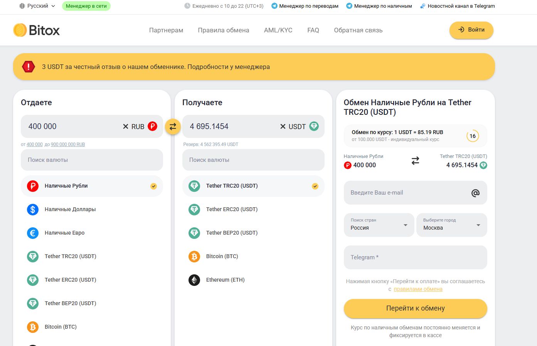The image size is (537, 346).
Task: Click the red warning icon in the banner
Action: 29,67
